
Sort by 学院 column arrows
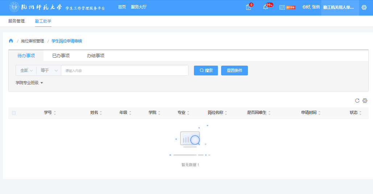click(x=159, y=113)
